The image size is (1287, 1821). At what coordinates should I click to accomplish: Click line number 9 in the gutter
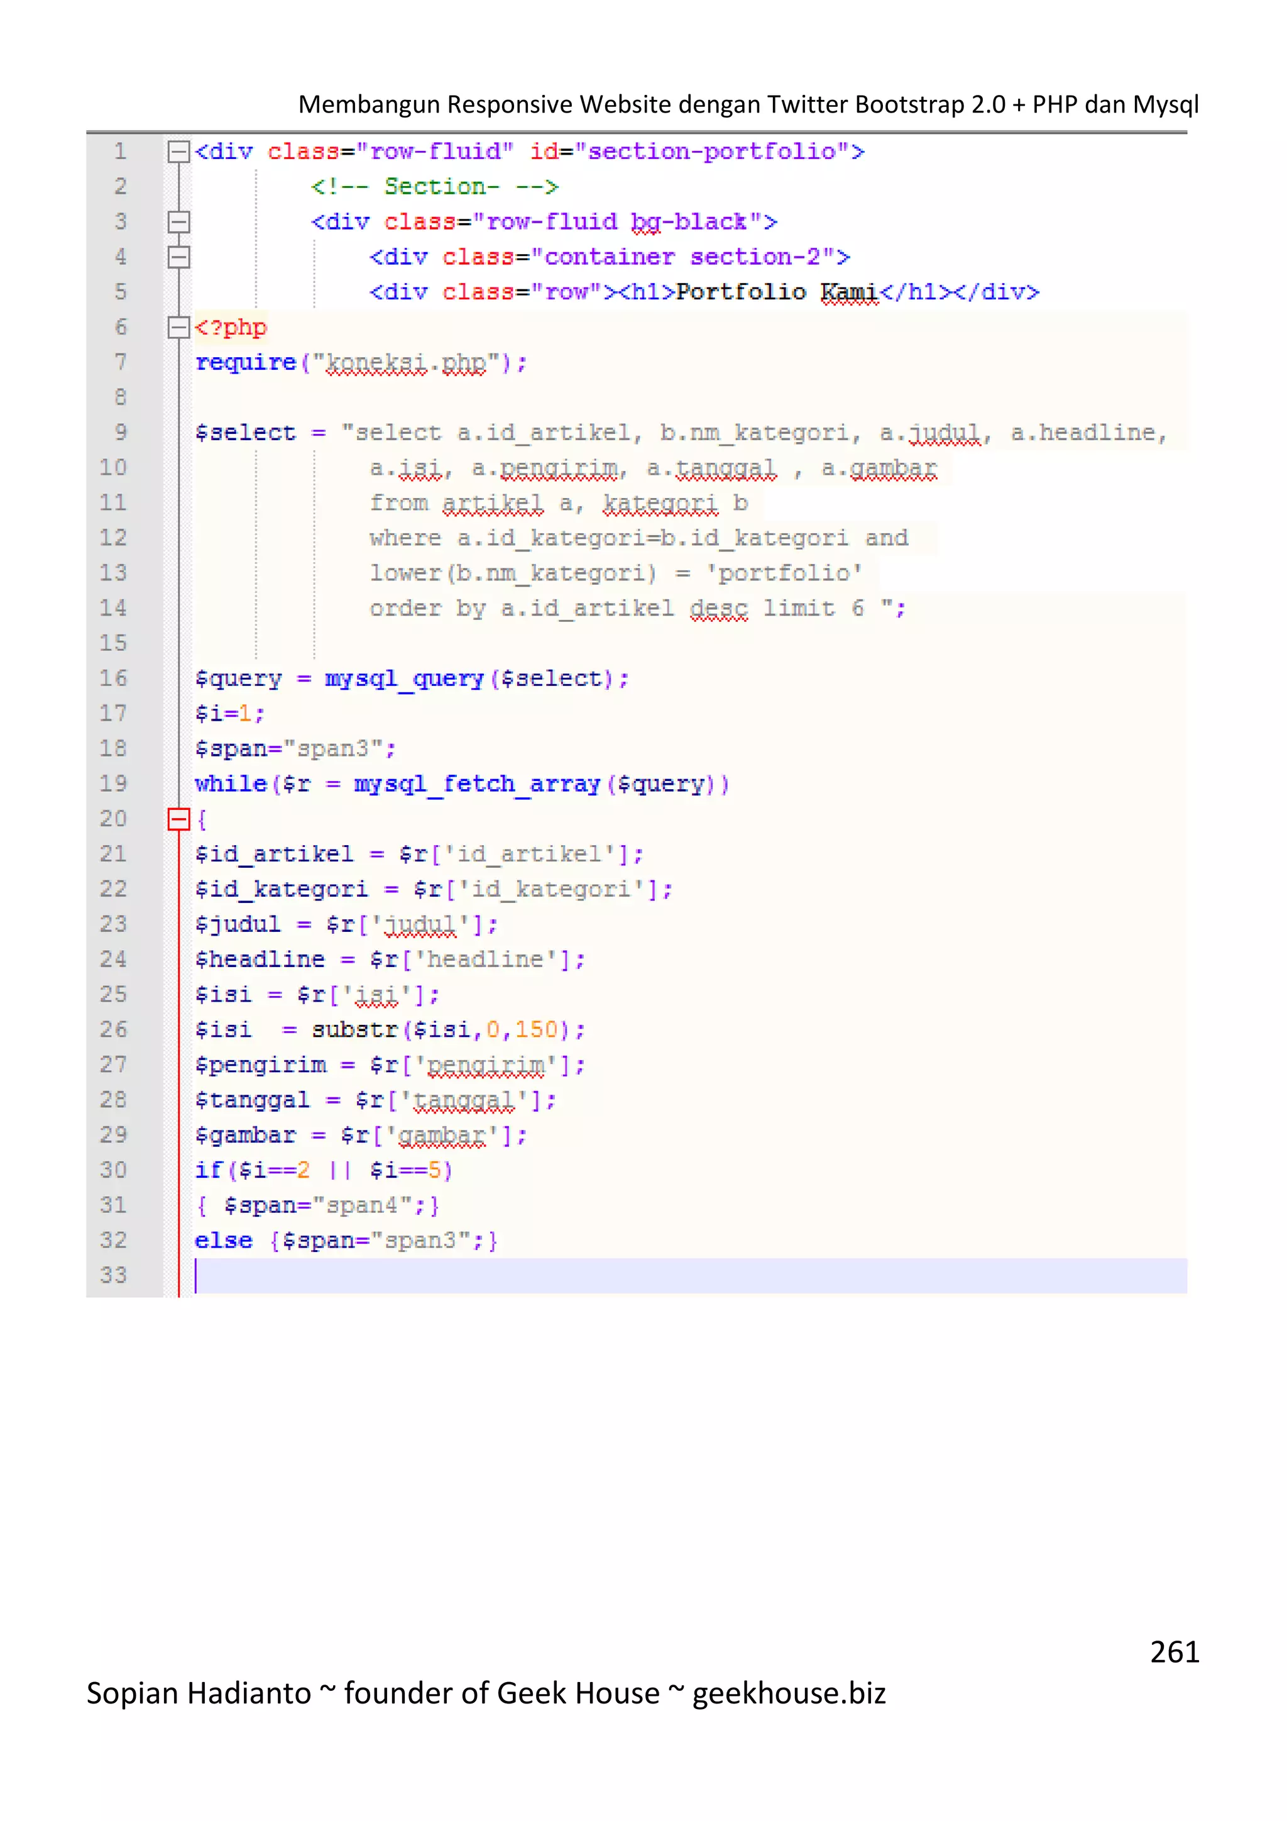click(x=119, y=432)
